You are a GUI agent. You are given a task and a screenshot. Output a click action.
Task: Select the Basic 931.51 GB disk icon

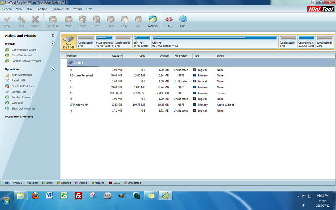point(69,42)
